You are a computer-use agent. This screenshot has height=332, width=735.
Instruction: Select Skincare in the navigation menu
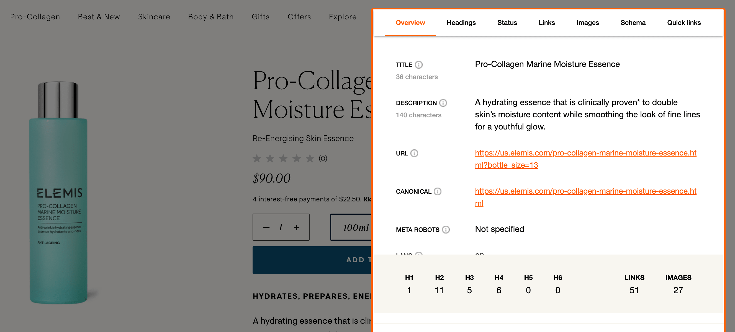(154, 17)
